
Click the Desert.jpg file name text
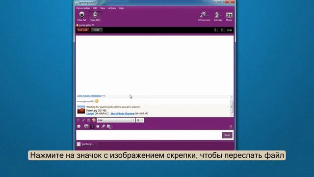click(x=92, y=111)
